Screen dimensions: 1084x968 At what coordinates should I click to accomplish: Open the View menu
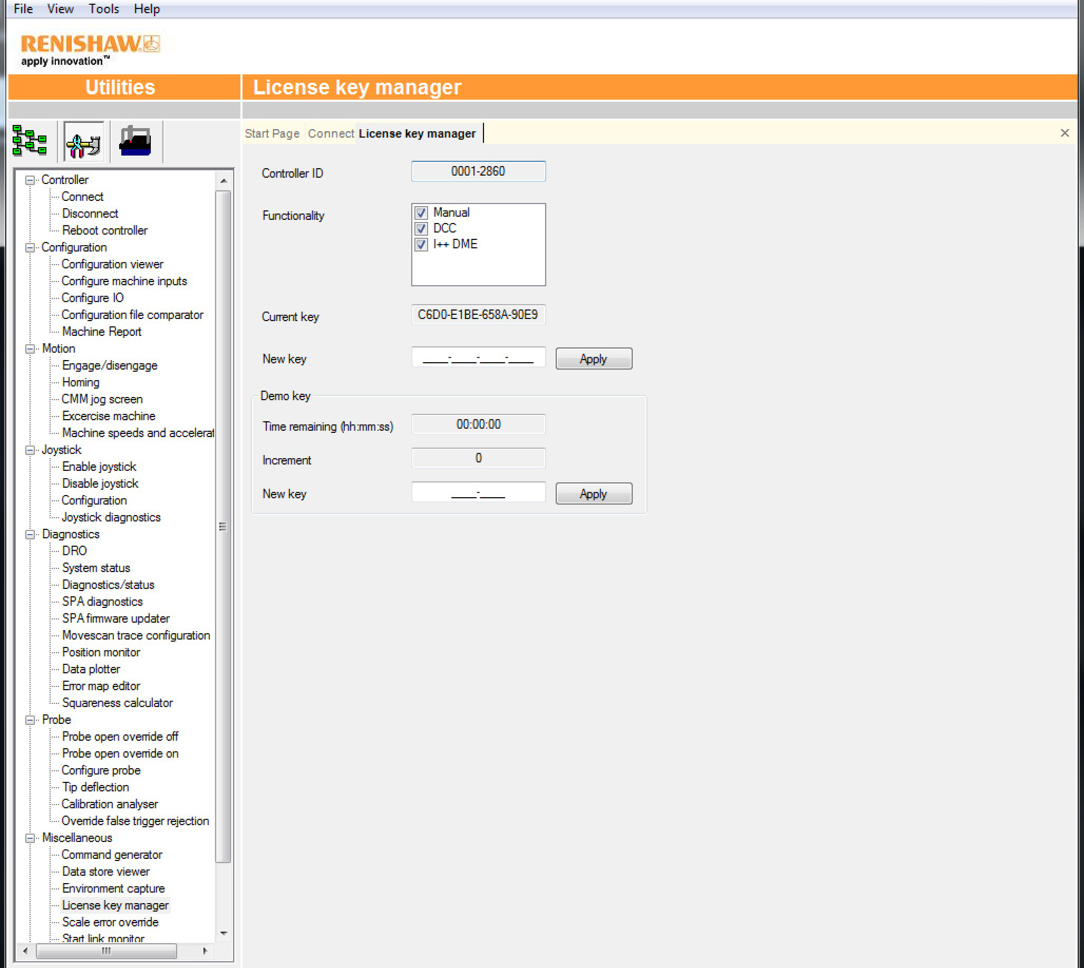coord(60,8)
